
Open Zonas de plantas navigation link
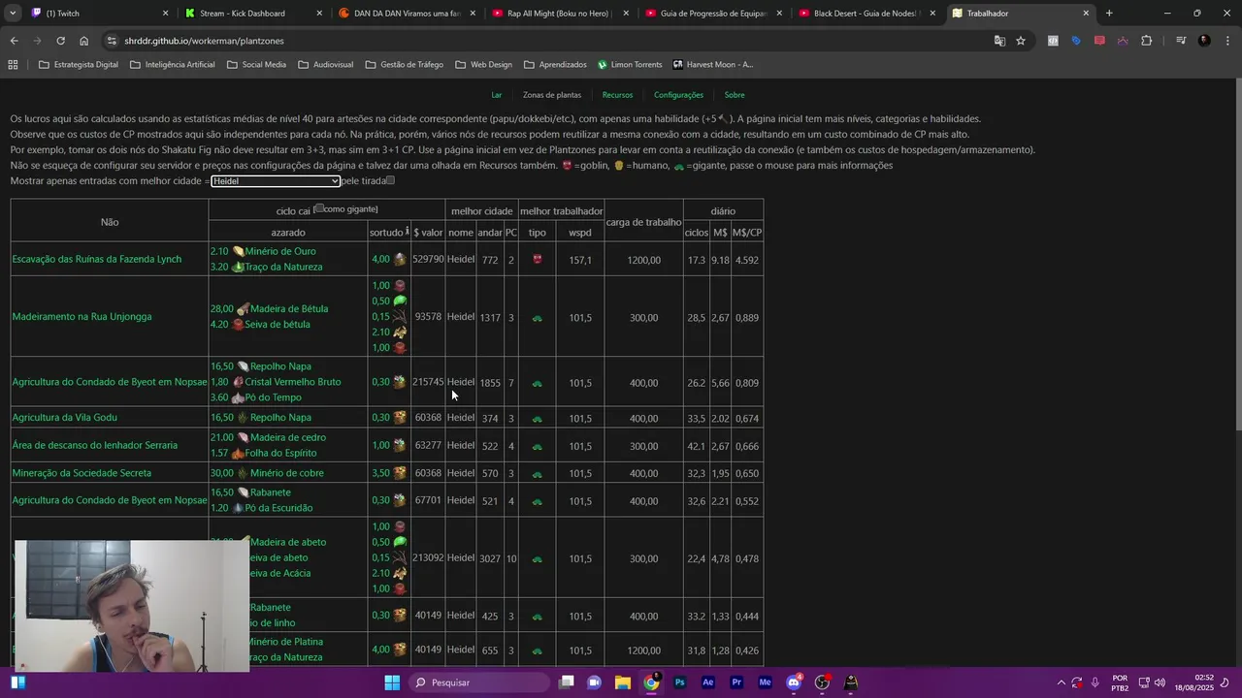click(x=552, y=95)
